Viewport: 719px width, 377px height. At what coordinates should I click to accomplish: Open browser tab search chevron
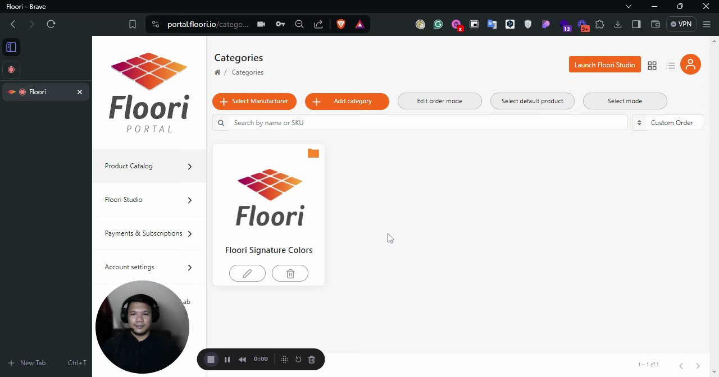point(629,6)
